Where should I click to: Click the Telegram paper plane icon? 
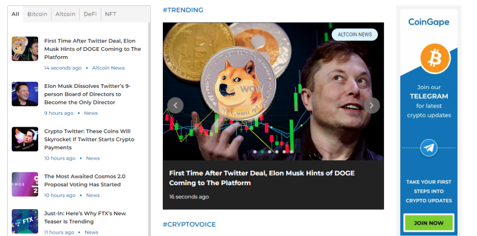(429, 148)
